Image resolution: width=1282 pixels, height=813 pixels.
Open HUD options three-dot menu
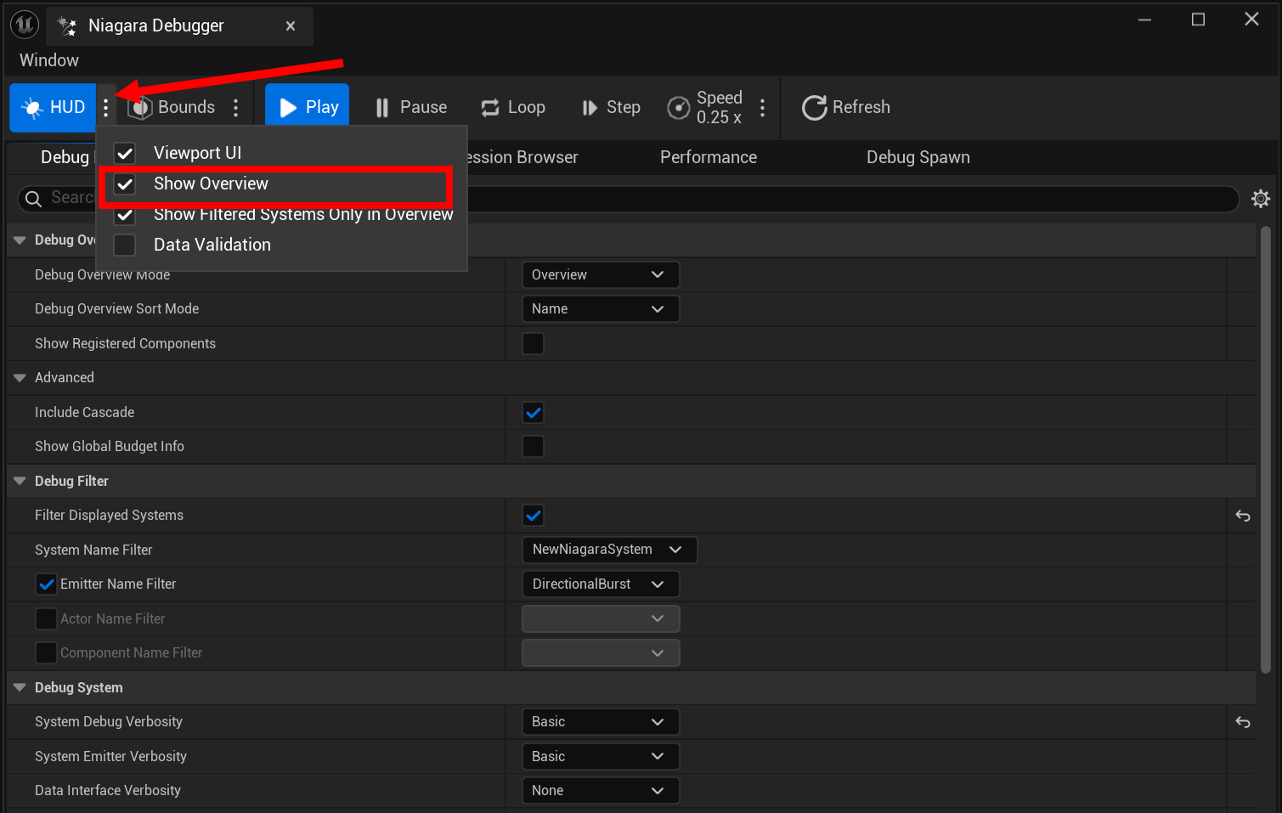coord(106,107)
